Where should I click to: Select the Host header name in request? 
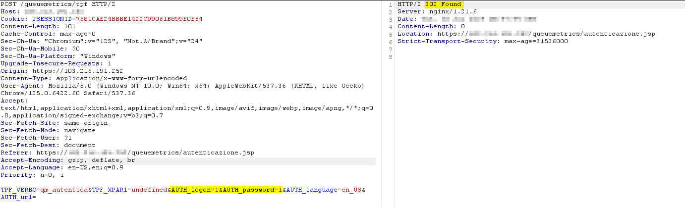coord(9,11)
